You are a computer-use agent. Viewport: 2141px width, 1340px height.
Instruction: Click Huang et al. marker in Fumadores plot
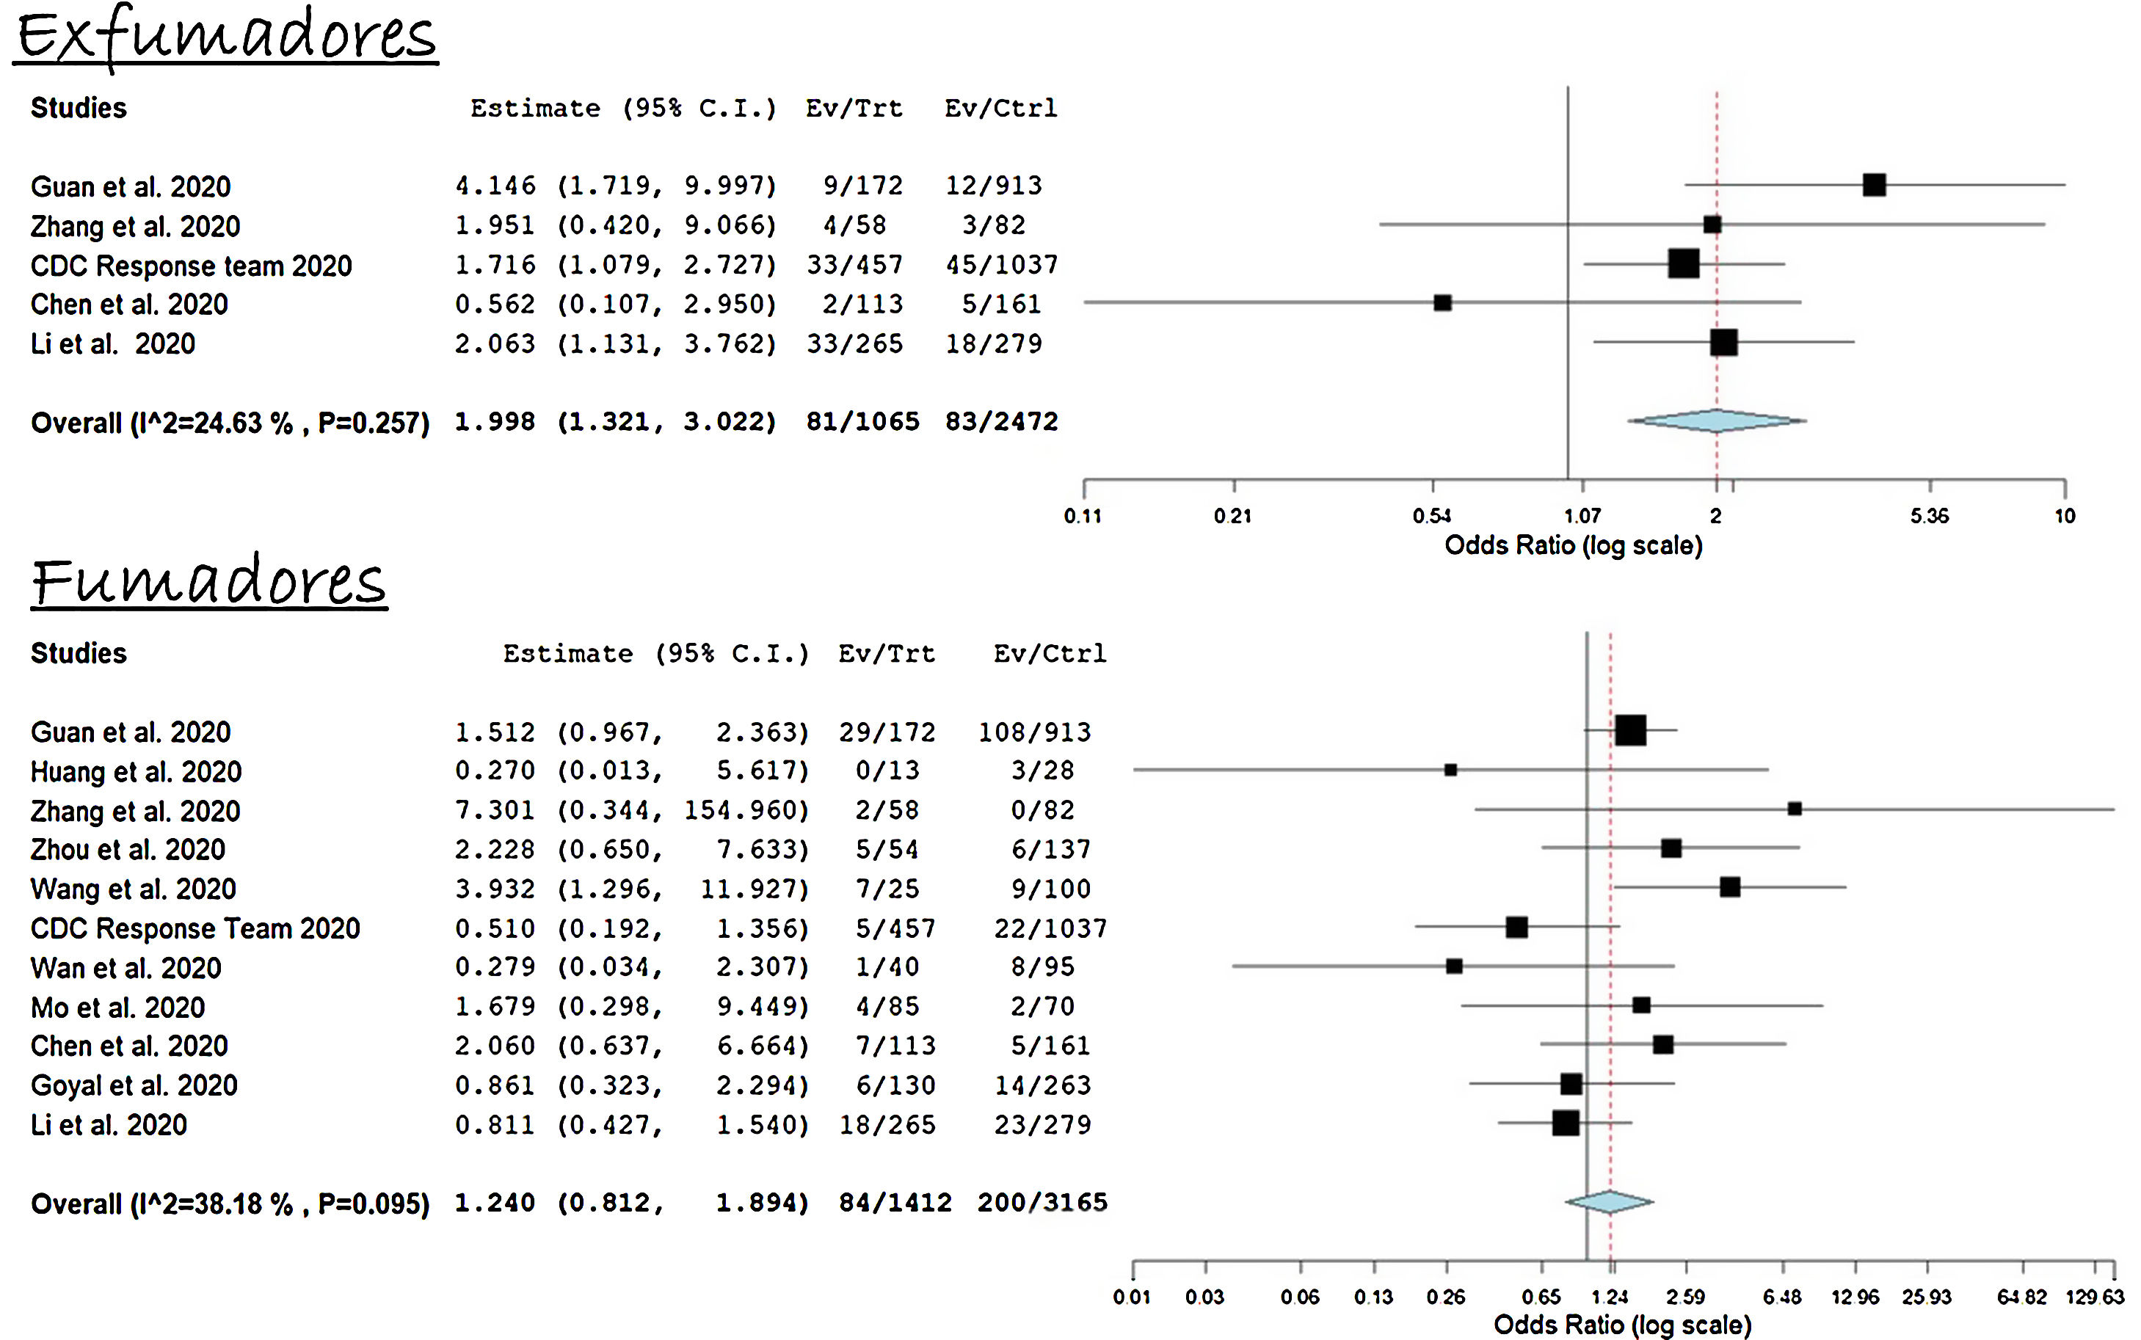point(1450,770)
